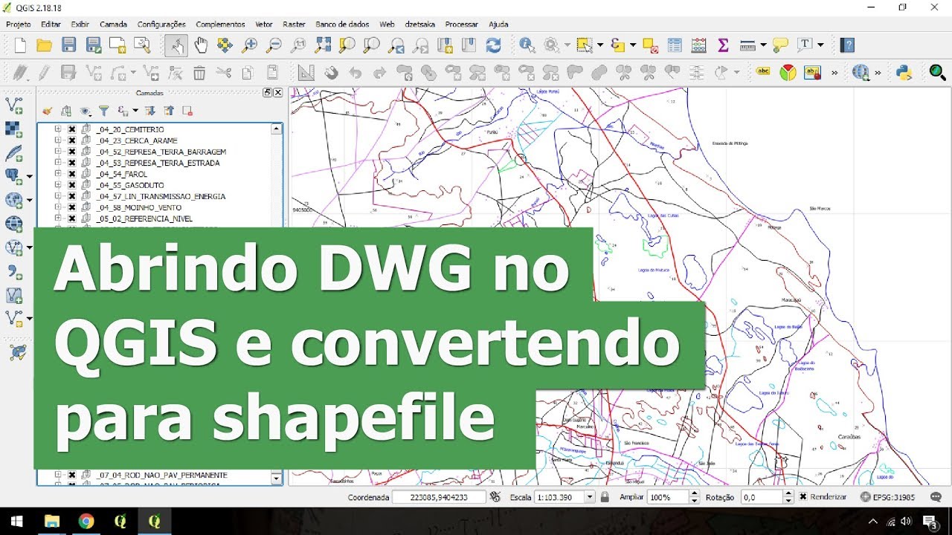952x535 pixels.
Task: Click the Add Vector Layer sidebar icon
Action: [13, 105]
